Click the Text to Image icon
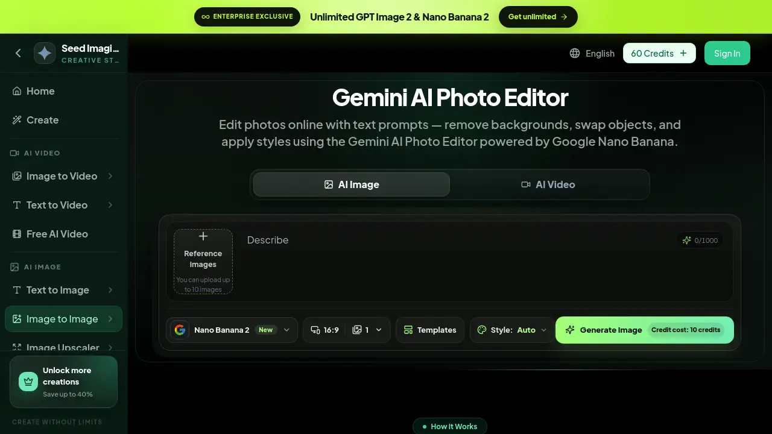 (x=17, y=290)
